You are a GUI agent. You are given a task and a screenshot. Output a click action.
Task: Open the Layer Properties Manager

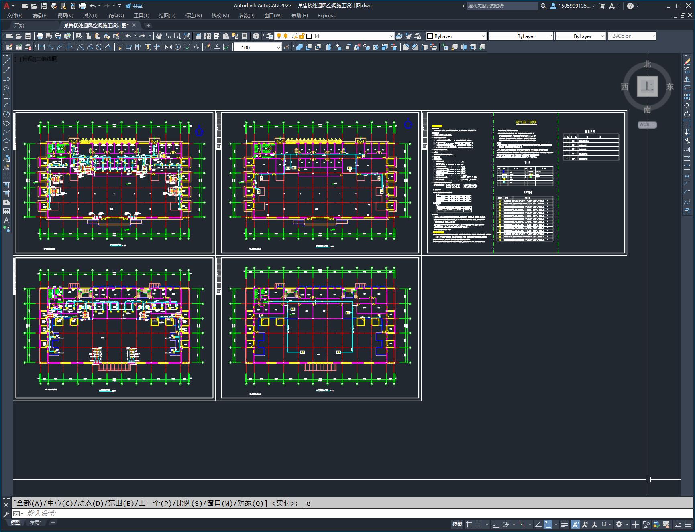(x=269, y=36)
